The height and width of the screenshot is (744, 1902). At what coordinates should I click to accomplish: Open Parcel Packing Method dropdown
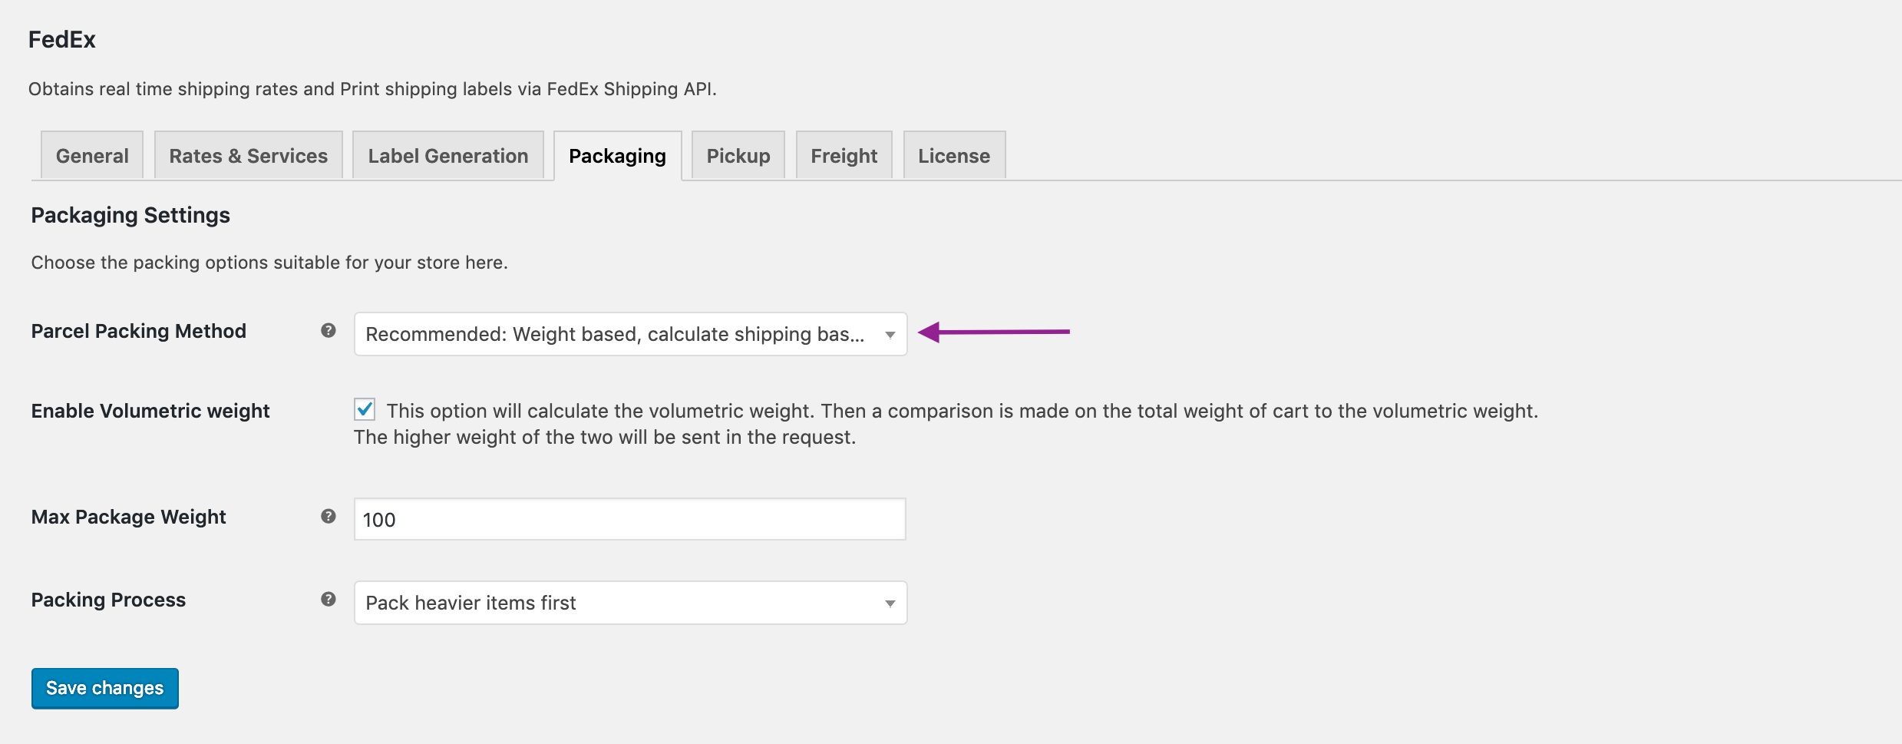click(630, 334)
